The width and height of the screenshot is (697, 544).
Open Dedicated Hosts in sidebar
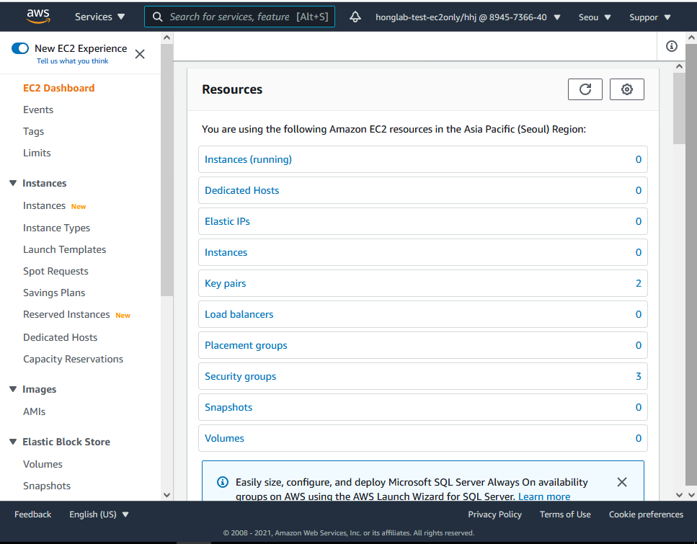click(x=60, y=337)
